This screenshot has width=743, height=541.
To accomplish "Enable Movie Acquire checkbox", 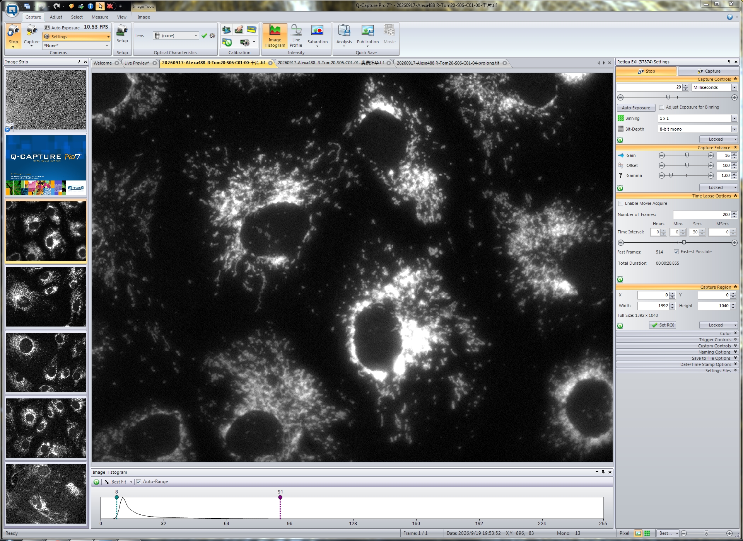I will pyautogui.click(x=620, y=203).
